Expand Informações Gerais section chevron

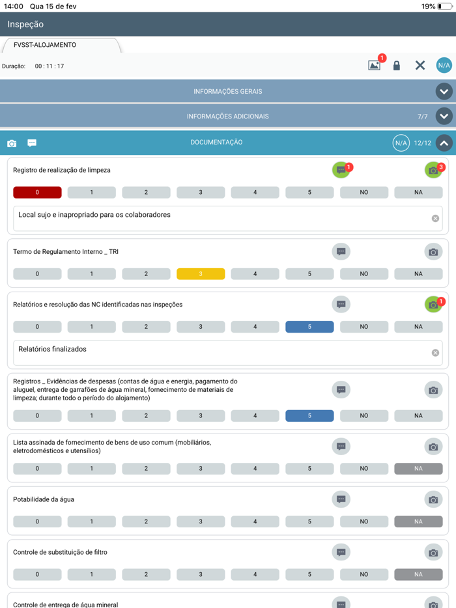pyautogui.click(x=444, y=92)
